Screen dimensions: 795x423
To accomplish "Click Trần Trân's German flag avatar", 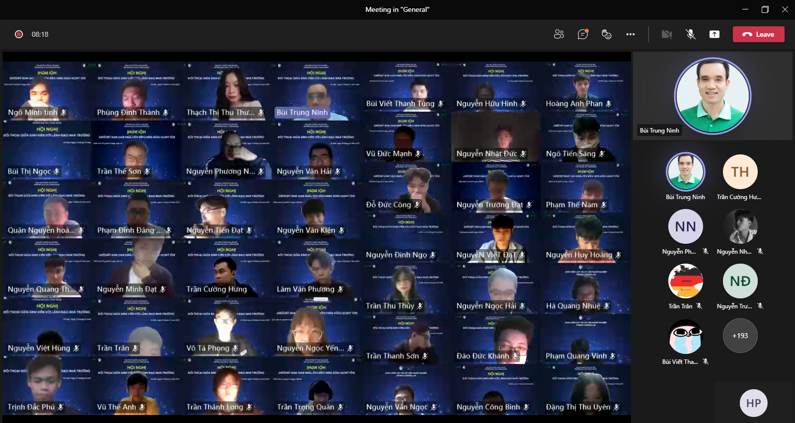I will coord(685,281).
